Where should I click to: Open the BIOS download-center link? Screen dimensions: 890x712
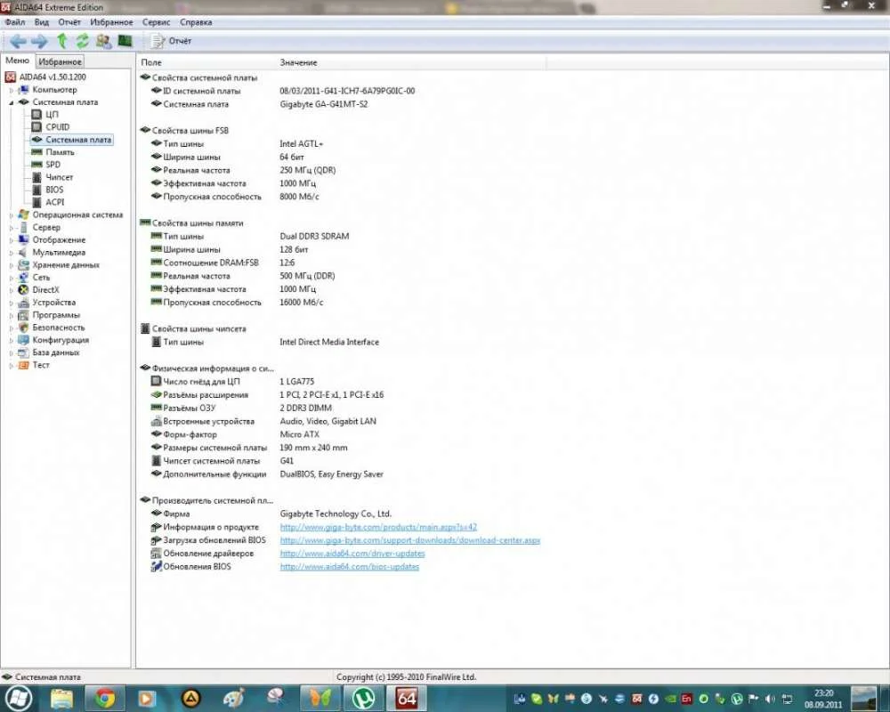click(409, 540)
